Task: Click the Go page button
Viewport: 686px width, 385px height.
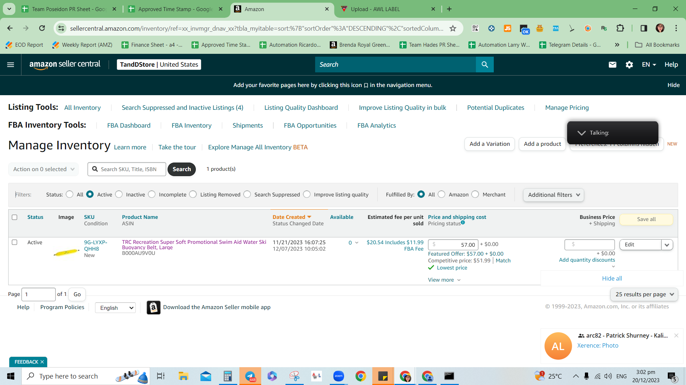Action: tap(77, 294)
